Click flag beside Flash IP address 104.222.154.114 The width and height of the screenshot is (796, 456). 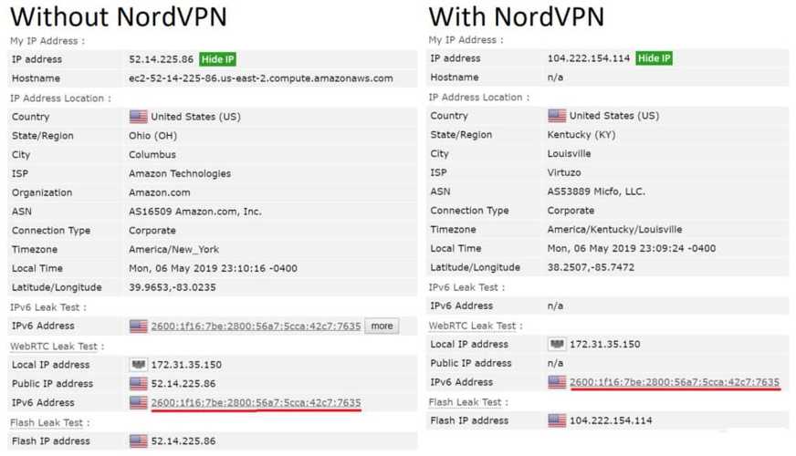[x=557, y=420]
